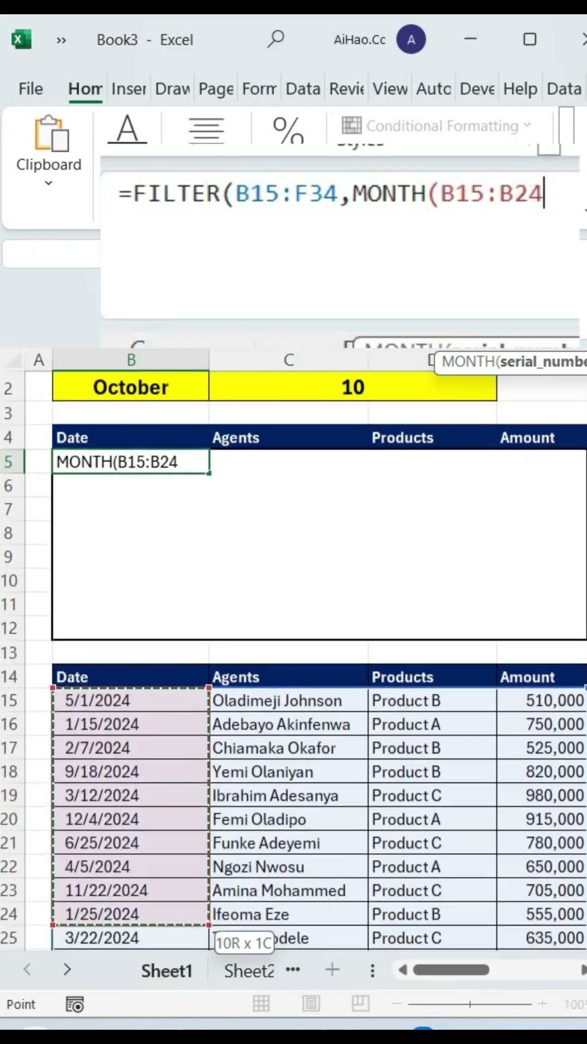Open the Page Layout tab
Image resolution: width=587 pixels, height=1044 pixels.
pyautogui.click(x=216, y=89)
